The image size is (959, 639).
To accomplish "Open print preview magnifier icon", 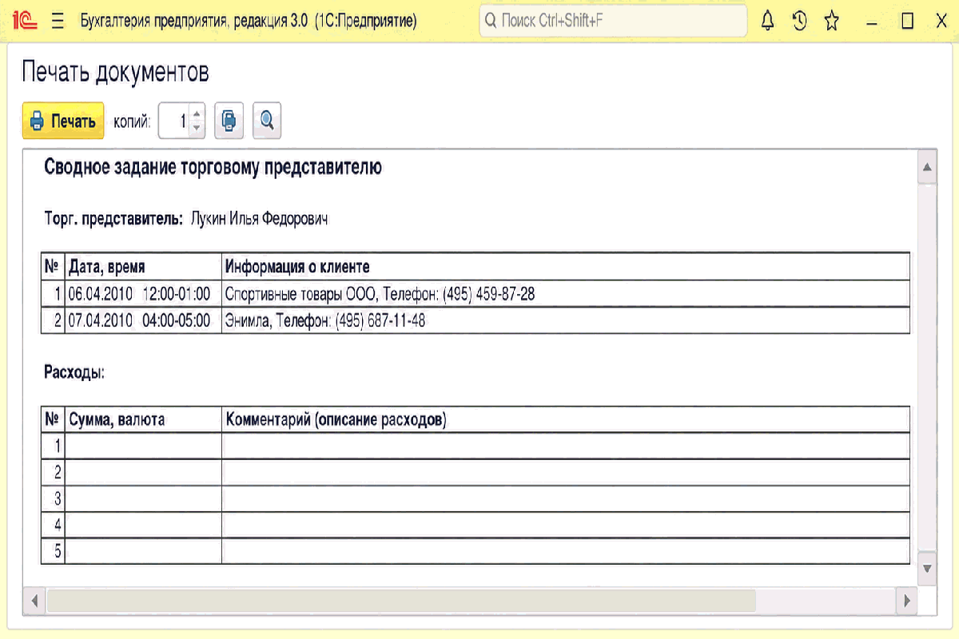I will click(267, 121).
